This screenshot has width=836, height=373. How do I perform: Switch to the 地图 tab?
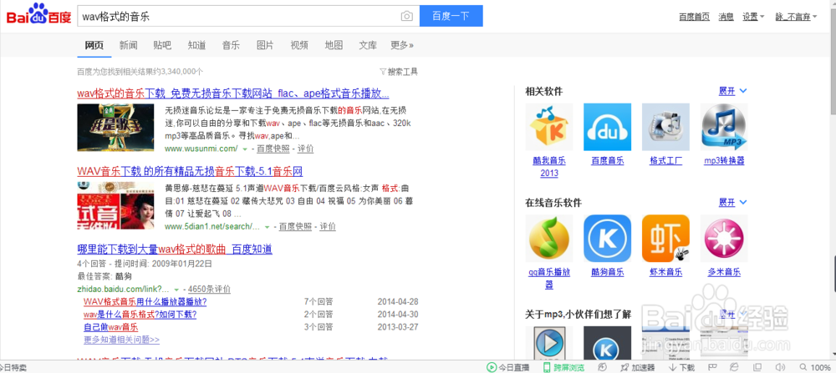pos(334,45)
